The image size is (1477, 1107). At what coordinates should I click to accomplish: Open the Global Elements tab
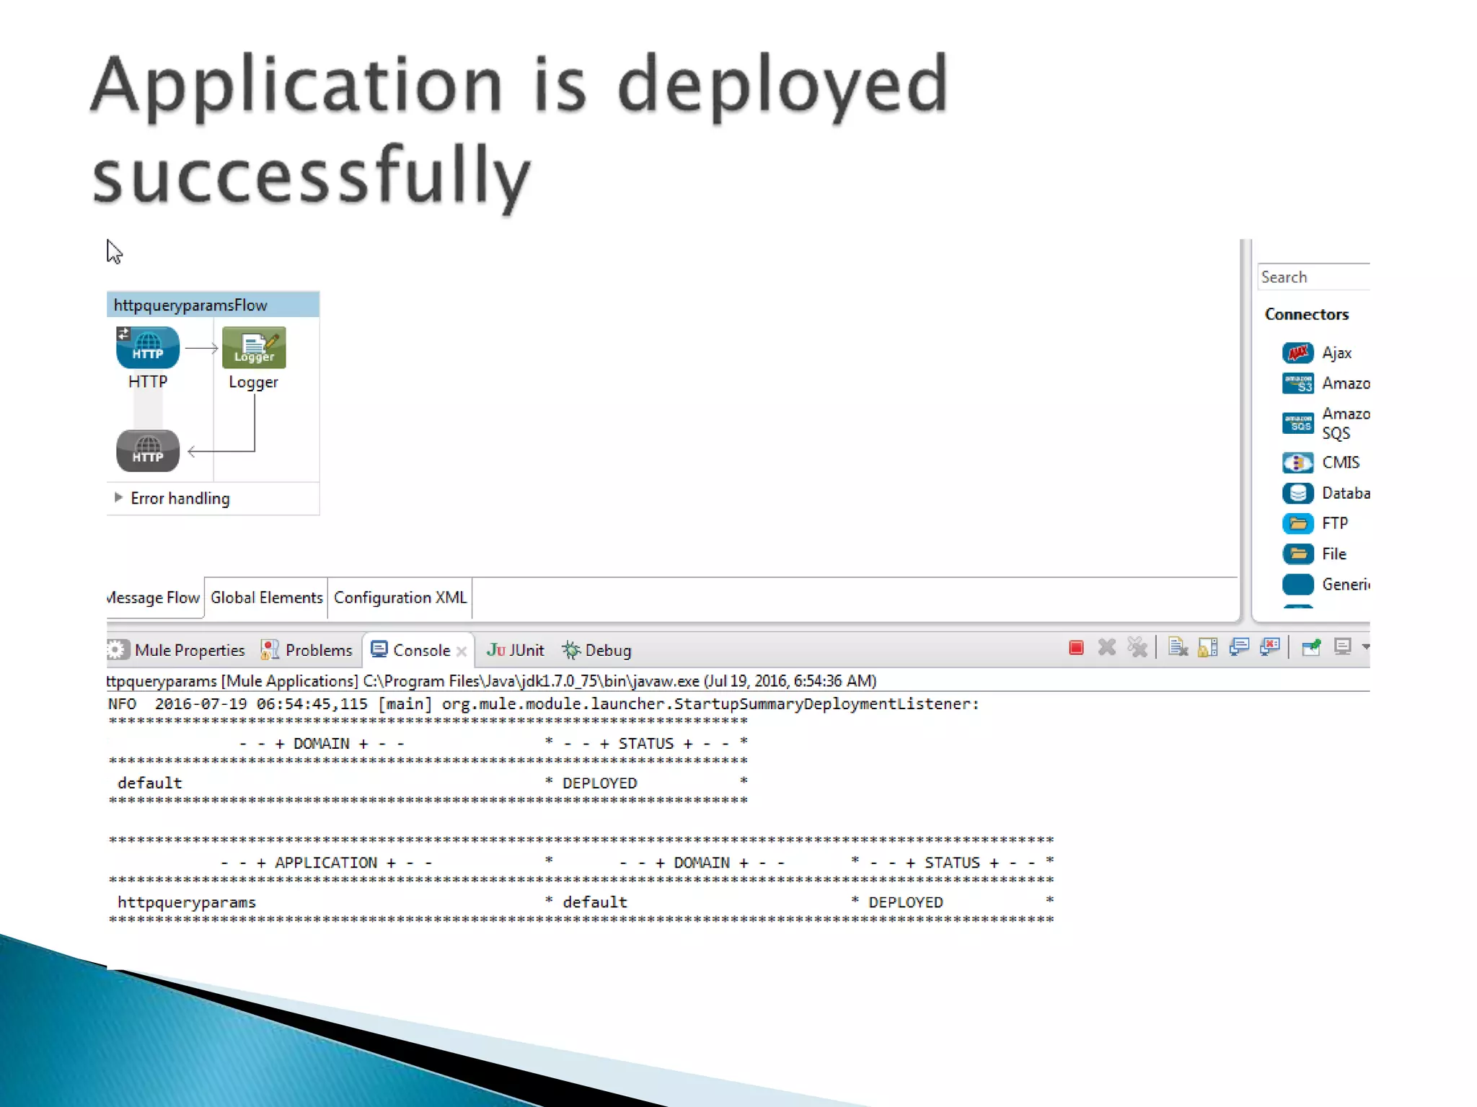[266, 597]
